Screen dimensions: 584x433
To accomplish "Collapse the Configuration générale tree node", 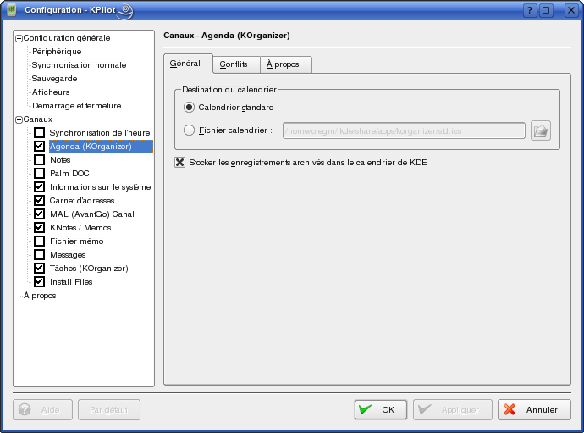I will 19,38.
